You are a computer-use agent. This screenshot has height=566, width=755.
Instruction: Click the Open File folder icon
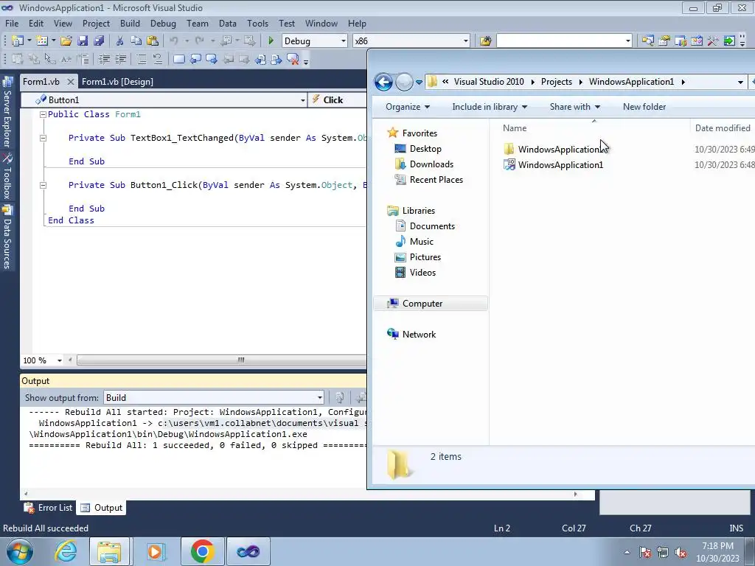click(66, 41)
